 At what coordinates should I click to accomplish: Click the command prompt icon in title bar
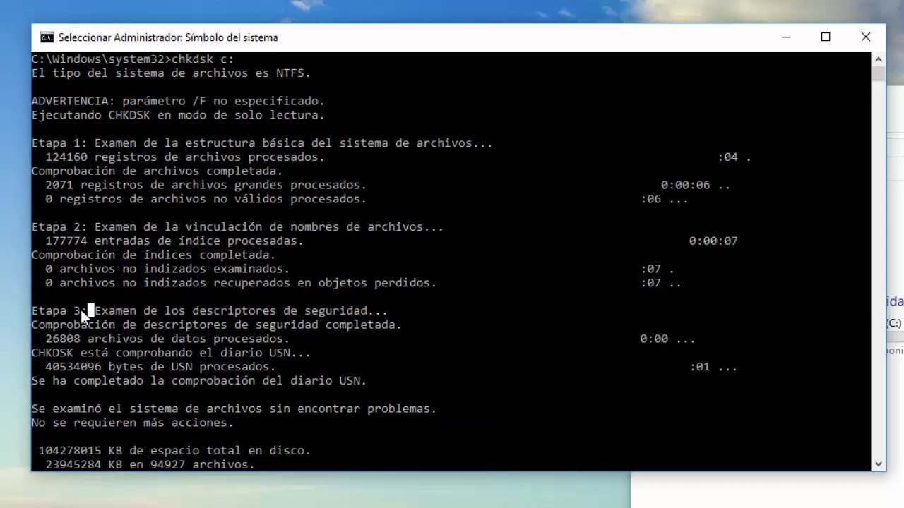tap(47, 37)
